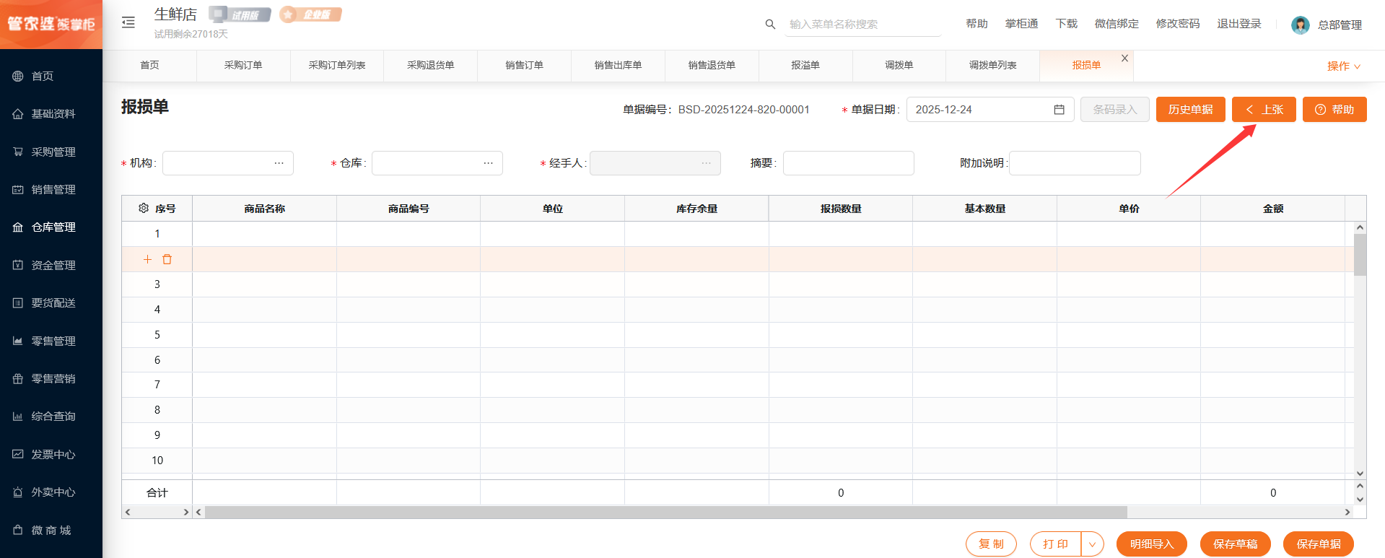
Task: Click the user avatar icon
Action: point(1300,25)
